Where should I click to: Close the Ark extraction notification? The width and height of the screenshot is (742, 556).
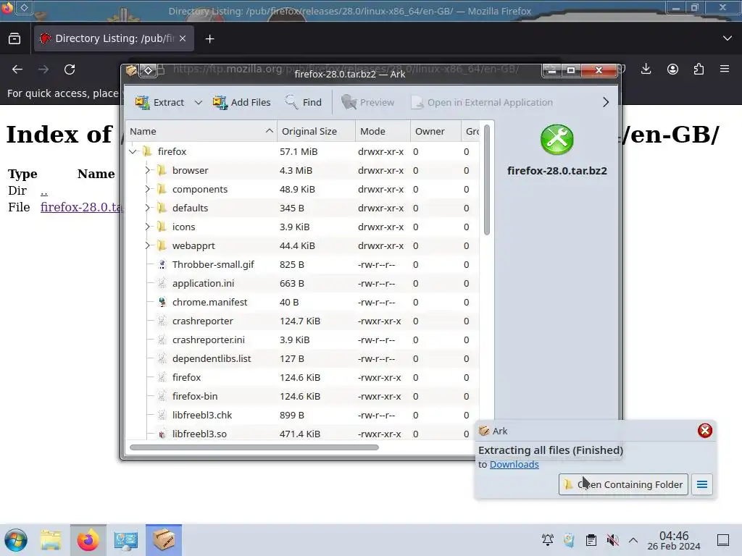click(705, 431)
